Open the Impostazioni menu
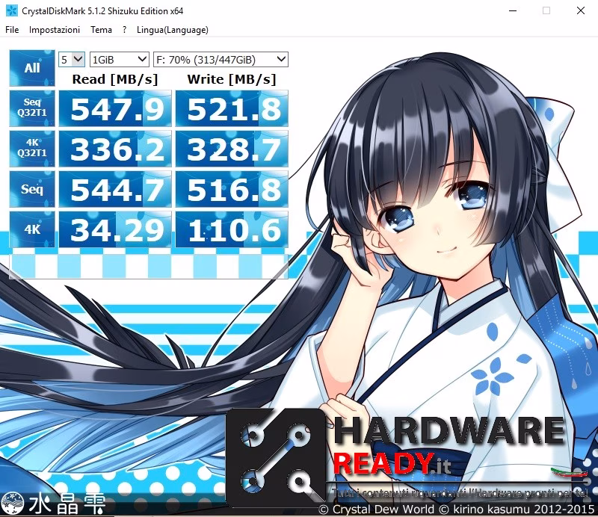This screenshot has width=598, height=517. coord(54,30)
